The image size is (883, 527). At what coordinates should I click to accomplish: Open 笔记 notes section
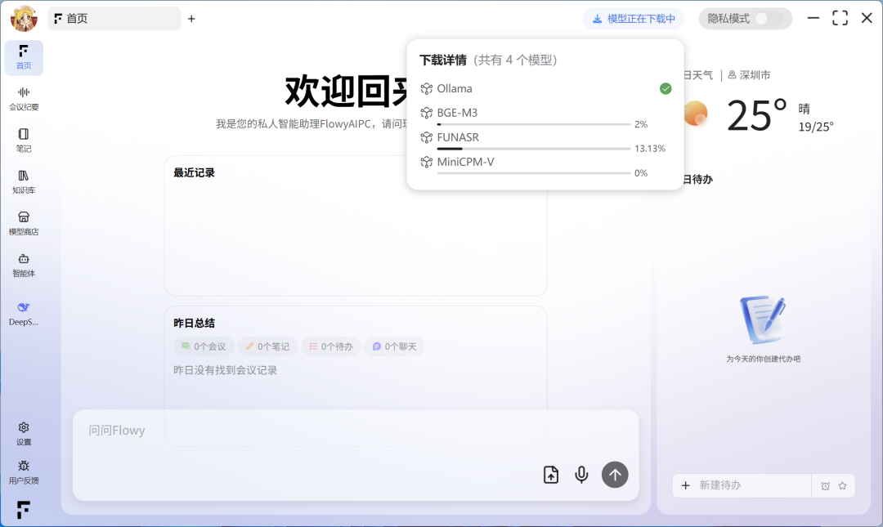24,140
